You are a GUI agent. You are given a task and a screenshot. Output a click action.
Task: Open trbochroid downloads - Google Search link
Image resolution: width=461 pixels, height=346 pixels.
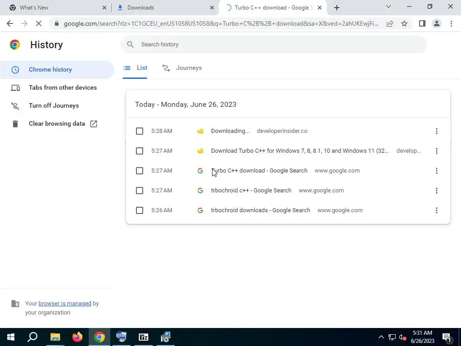[261, 210]
